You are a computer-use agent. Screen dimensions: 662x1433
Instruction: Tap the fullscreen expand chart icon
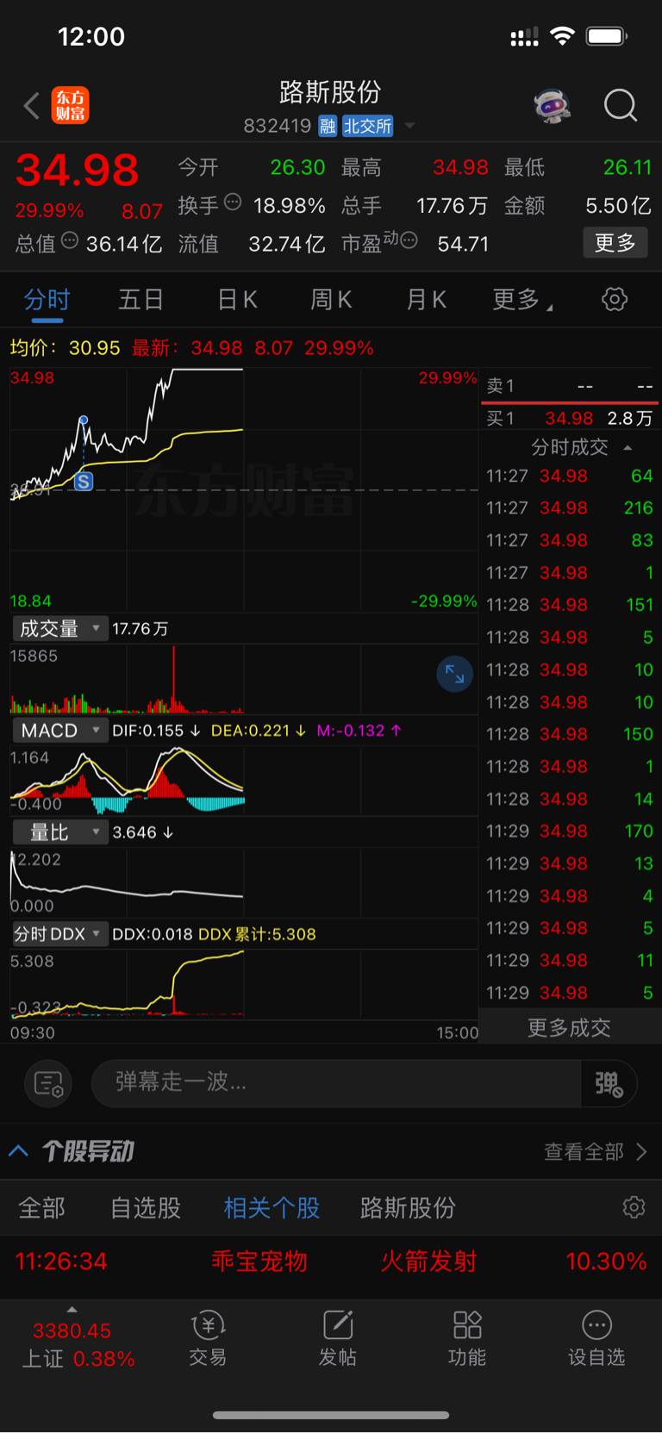click(x=454, y=675)
